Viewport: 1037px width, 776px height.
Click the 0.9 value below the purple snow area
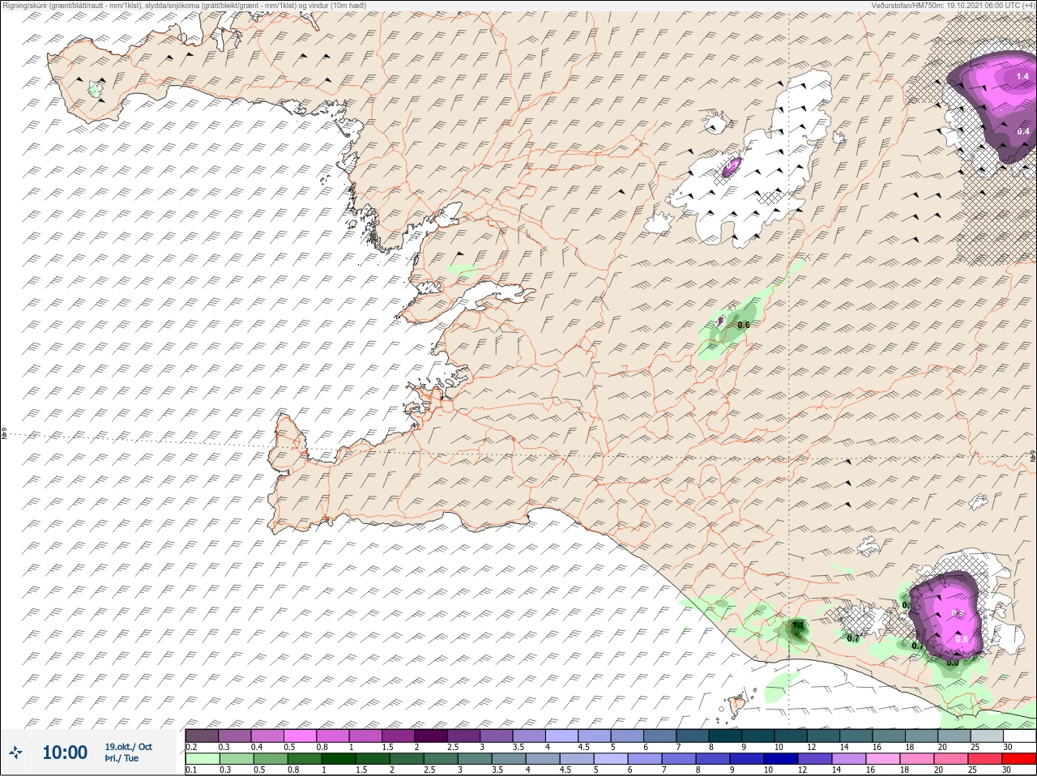tap(953, 663)
